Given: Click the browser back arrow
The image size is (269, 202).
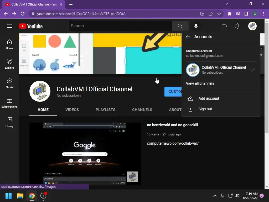Looking at the screenshot, I should [6, 14].
